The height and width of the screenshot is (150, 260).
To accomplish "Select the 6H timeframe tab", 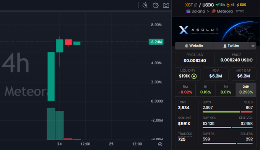I will [x=226, y=89].
